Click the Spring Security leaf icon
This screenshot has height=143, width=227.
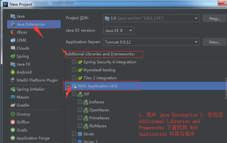tap(80, 62)
